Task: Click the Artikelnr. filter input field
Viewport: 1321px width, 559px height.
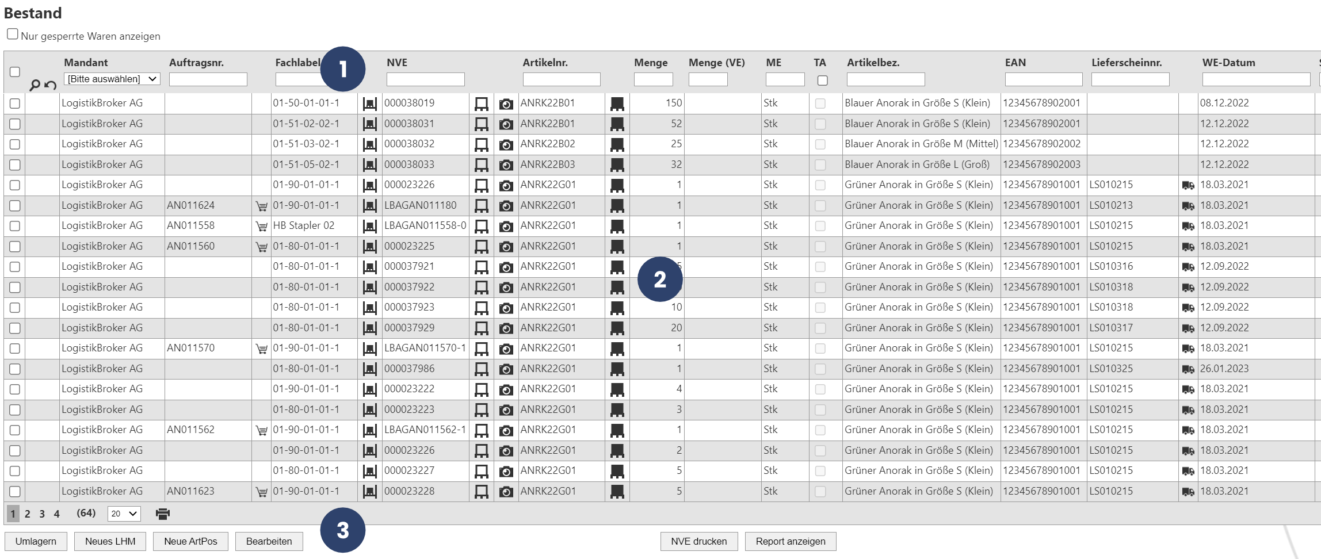Action: point(561,79)
